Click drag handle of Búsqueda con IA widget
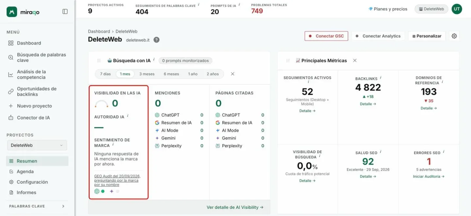The height and width of the screenshot is (216, 471). tap(99, 61)
